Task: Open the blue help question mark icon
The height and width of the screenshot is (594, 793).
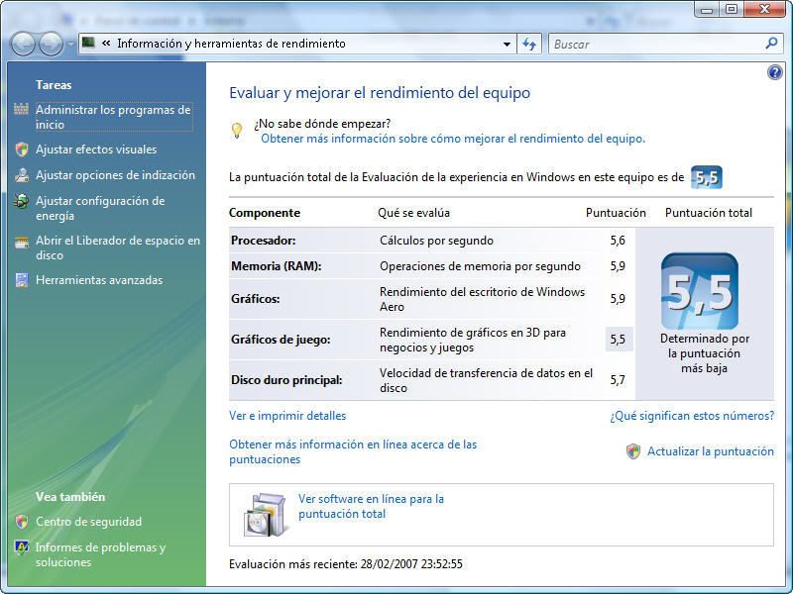Action: [x=774, y=72]
